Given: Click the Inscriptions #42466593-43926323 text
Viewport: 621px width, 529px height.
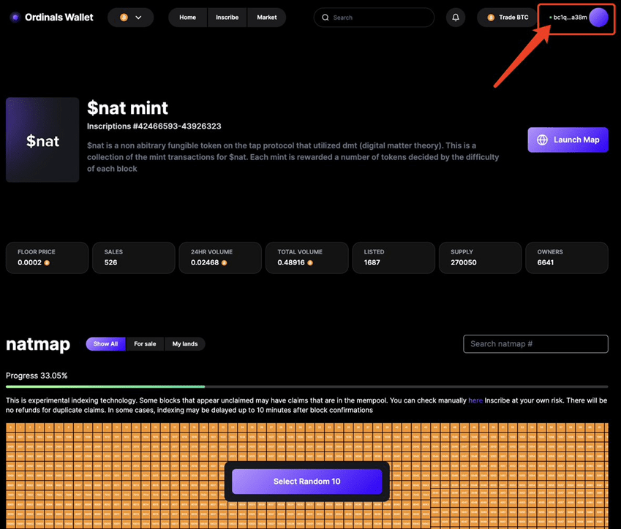Looking at the screenshot, I should click(154, 126).
